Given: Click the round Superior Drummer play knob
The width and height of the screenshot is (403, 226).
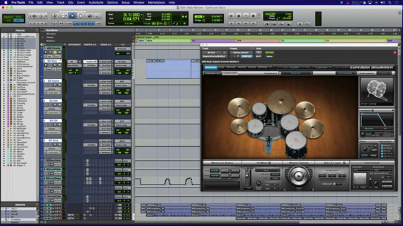Looking at the screenshot, I should click(x=298, y=176).
